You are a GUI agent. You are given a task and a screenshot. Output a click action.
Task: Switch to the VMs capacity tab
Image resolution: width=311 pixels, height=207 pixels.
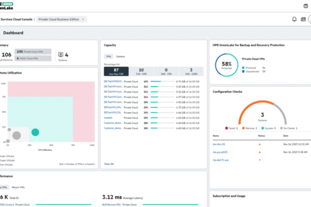pos(108,56)
